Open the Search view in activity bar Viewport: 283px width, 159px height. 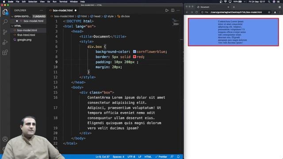[x=5, y=22]
